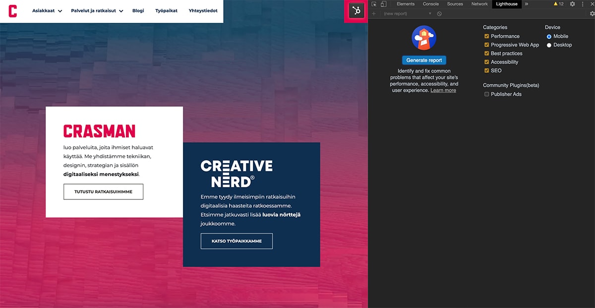Open DevTools settings gear in tab bar
The image size is (595, 308).
(x=572, y=4)
